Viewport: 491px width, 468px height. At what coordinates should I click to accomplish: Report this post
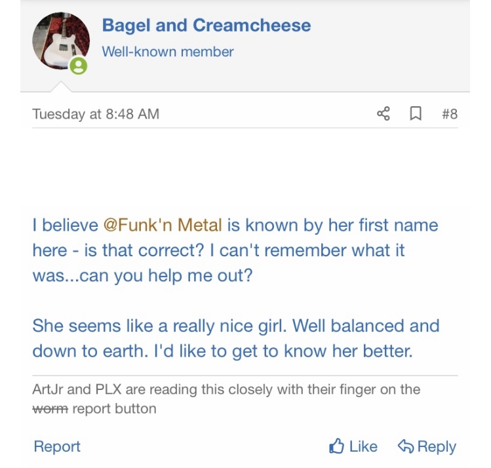pos(57,446)
